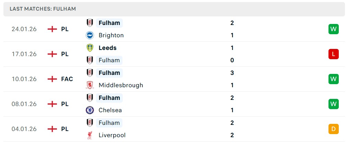Open the Middlesbrough team link
Image resolution: width=347 pixels, height=143 pixels.
[121, 85]
